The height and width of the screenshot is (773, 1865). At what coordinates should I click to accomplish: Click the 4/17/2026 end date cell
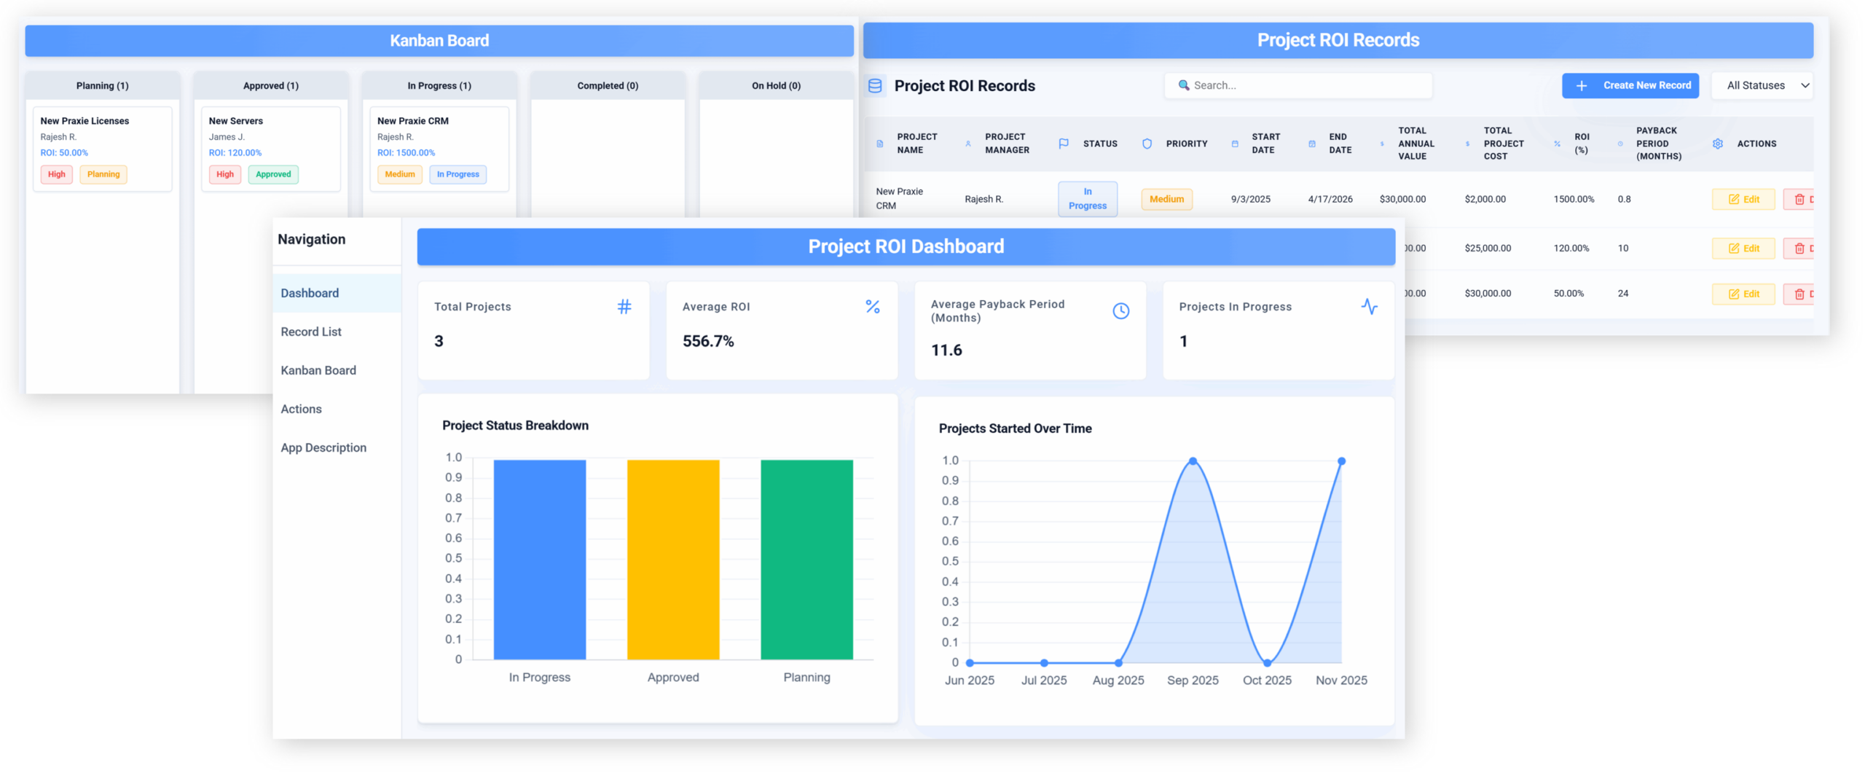[x=1330, y=200]
